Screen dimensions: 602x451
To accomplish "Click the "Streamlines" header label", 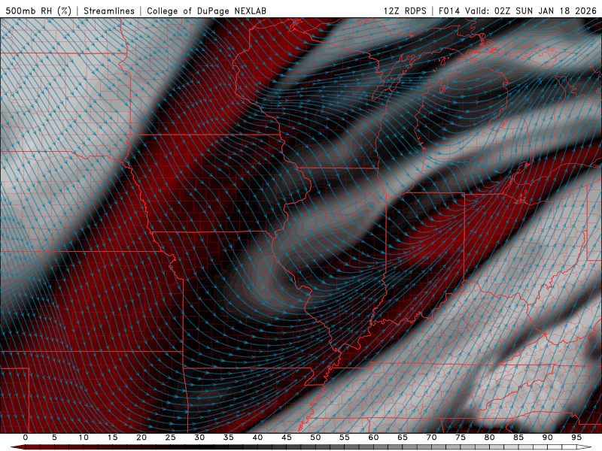I will click(109, 11).
